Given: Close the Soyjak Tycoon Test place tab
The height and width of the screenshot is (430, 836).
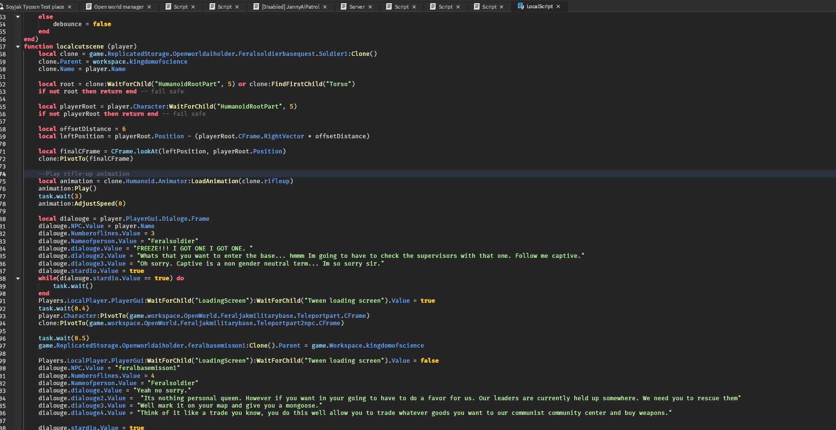Looking at the screenshot, I should pyautogui.click(x=70, y=7).
